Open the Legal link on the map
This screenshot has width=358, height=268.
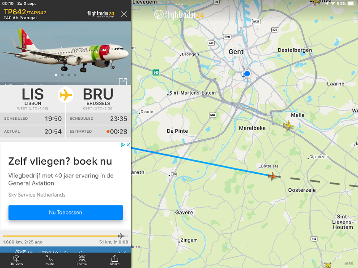click(349, 263)
